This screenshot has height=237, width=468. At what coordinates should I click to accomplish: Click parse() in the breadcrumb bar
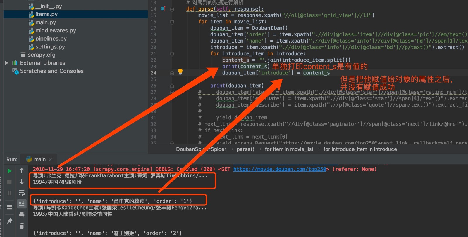tap(245, 149)
